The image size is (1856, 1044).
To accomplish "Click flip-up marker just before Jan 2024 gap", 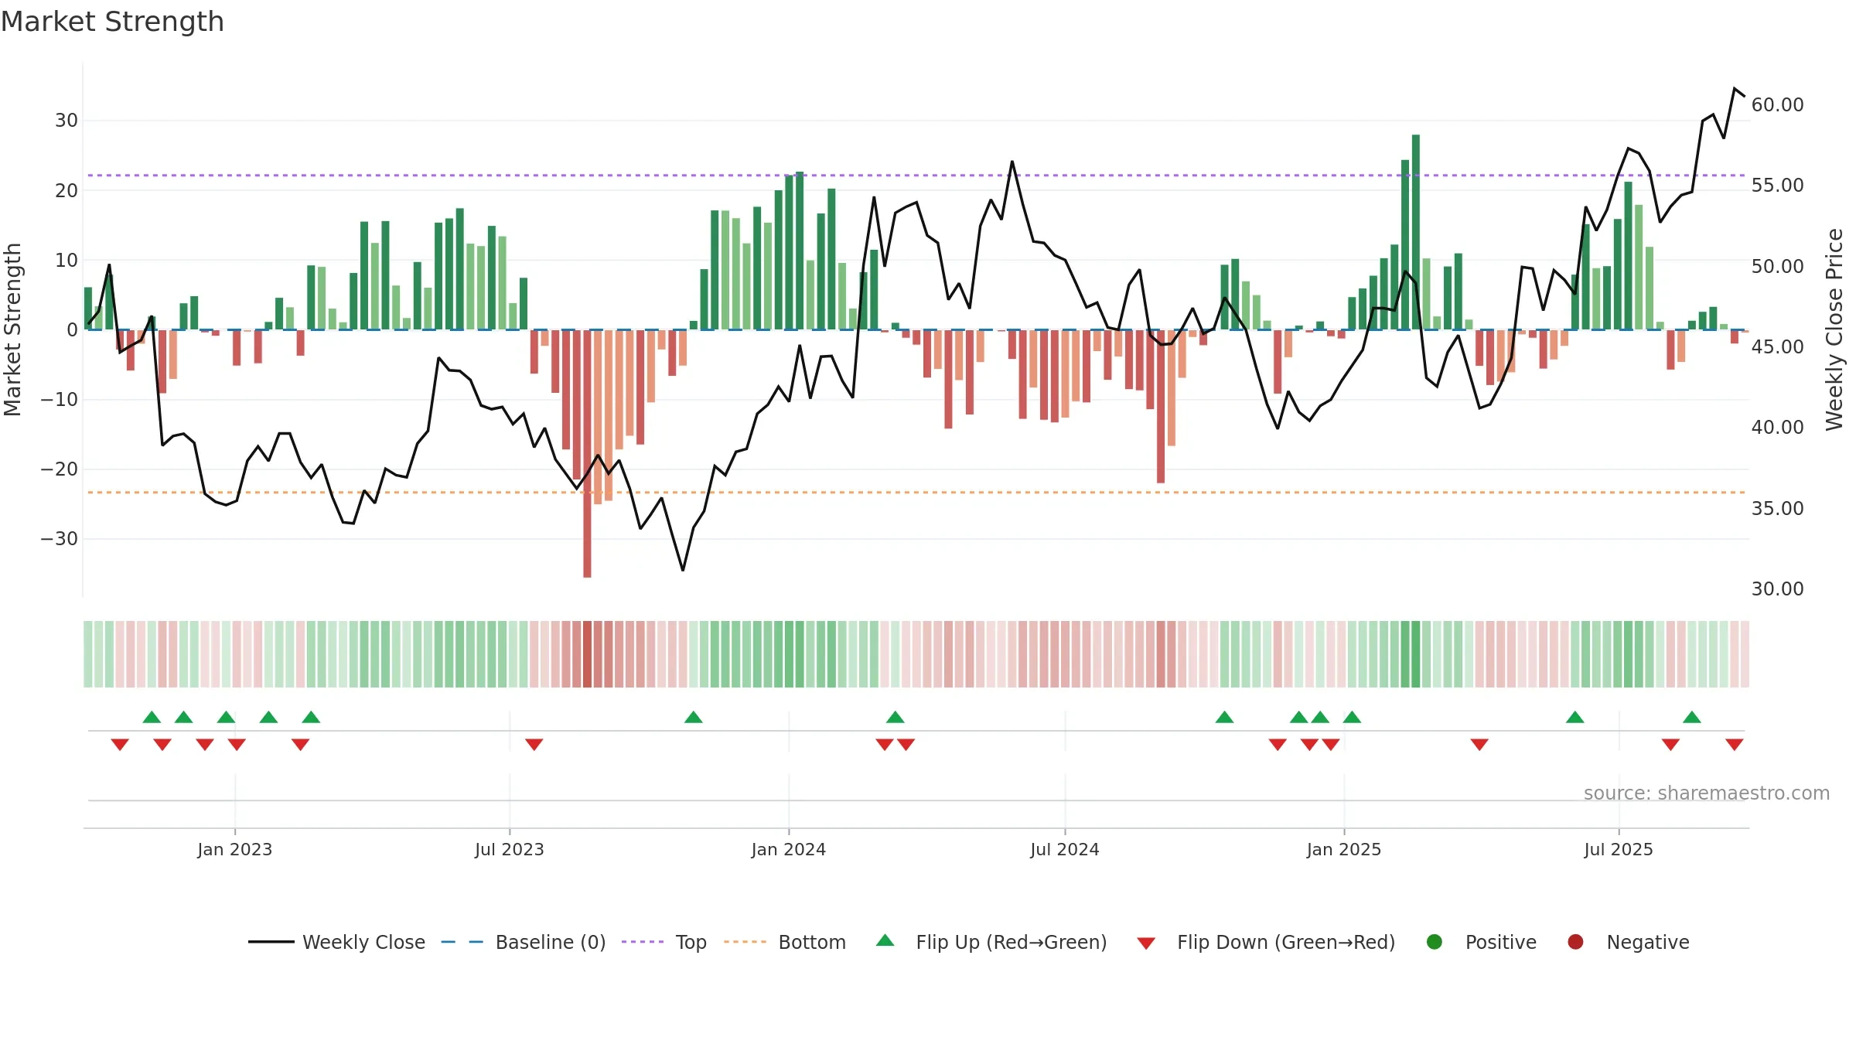I will coord(694,717).
